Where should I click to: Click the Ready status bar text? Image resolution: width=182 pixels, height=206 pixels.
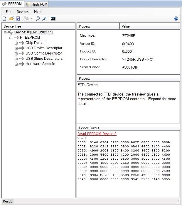tap(8, 201)
